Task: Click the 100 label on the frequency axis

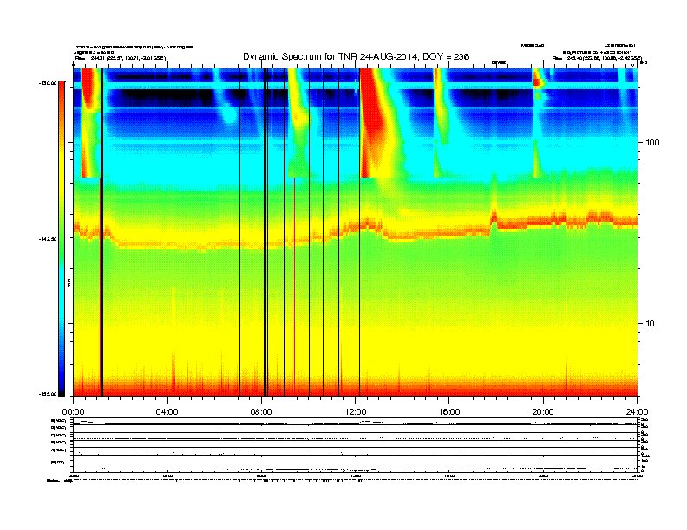Action: (653, 143)
